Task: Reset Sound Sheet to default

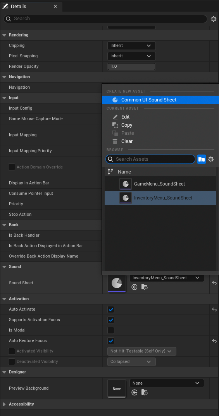Action: pyautogui.click(x=214, y=283)
